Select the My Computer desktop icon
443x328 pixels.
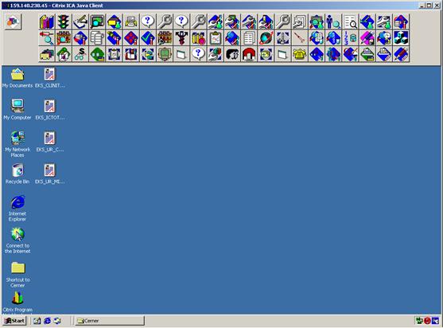17,110
